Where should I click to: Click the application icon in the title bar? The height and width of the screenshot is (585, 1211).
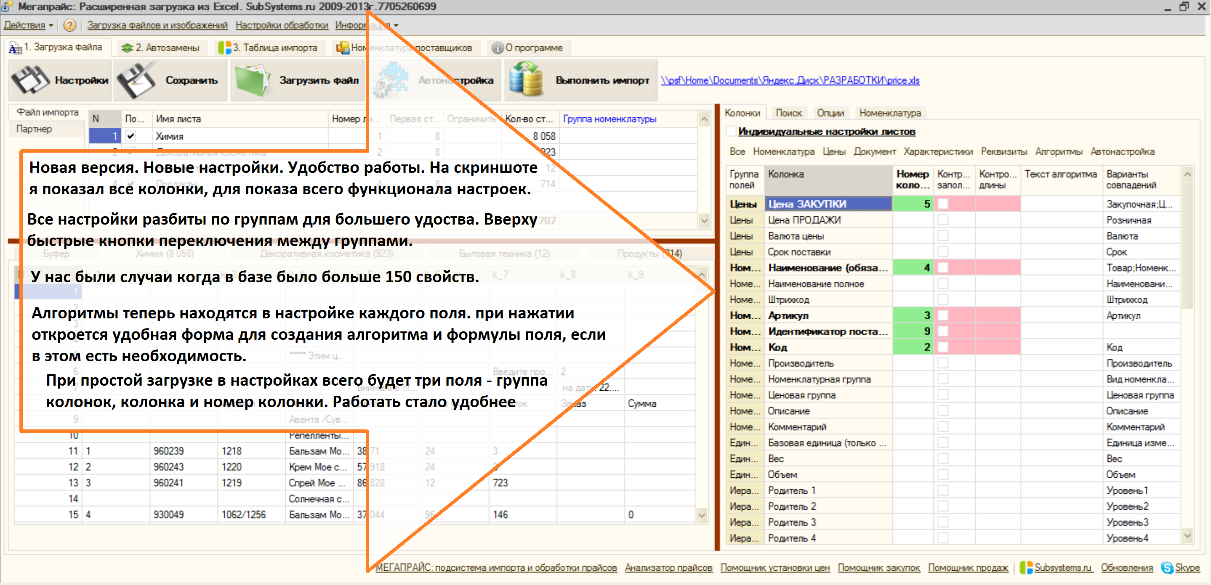click(x=7, y=7)
